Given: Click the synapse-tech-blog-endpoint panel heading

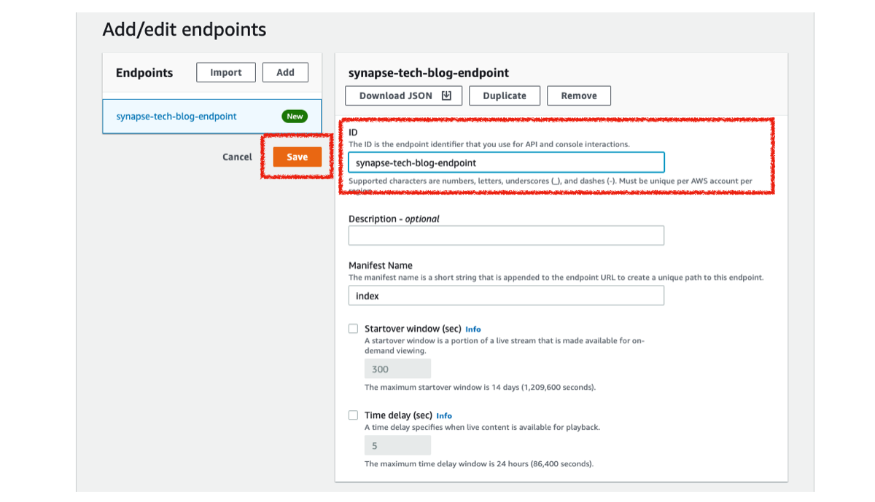Looking at the screenshot, I should (x=429, y=73).
